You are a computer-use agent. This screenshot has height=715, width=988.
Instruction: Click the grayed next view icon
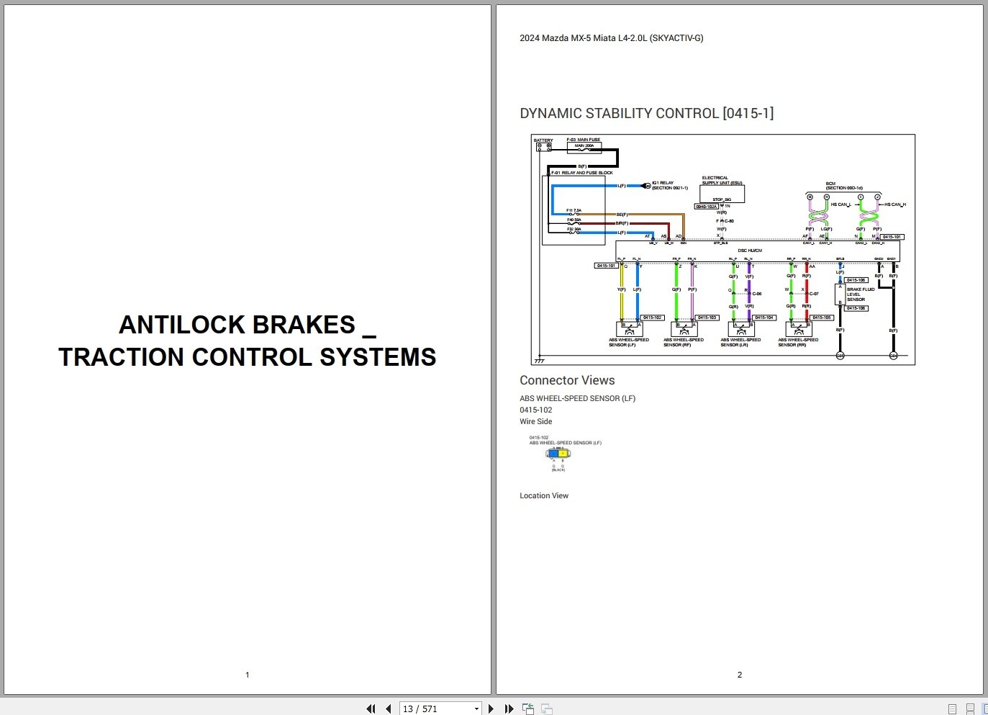click(547, 709)
